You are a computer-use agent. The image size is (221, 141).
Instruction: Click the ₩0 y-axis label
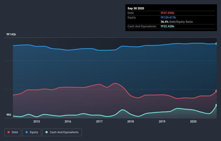click(9, 115)
